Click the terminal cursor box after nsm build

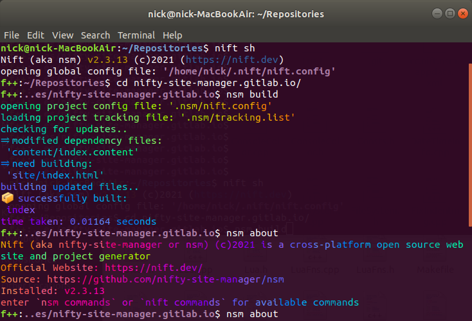[x=289, y=229]
